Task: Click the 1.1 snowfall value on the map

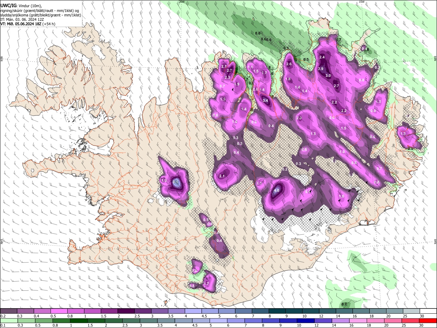Action: [250, 67]
